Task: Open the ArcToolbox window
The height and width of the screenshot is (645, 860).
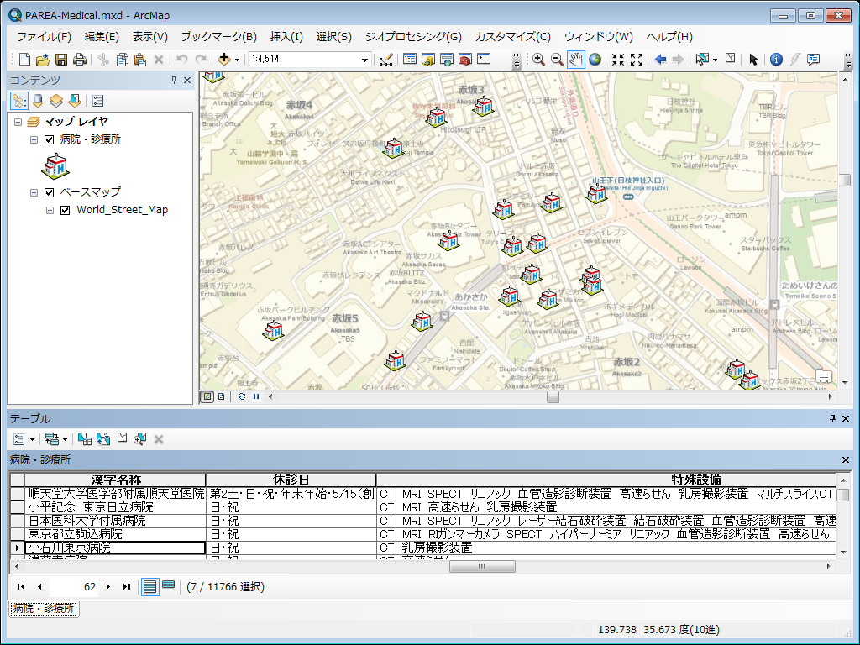Action: [465, 60]
